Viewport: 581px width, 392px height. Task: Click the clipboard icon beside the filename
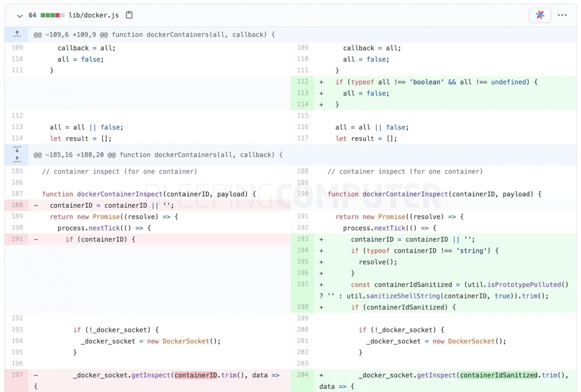[129, 15]
